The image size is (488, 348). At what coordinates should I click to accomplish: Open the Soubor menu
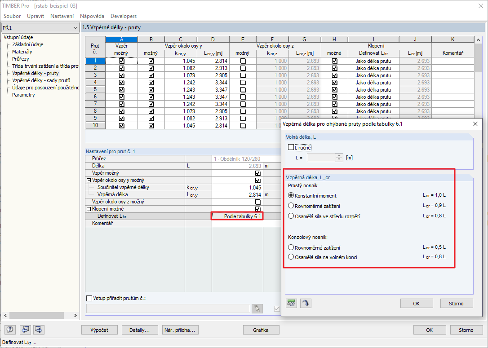coord(12,16)
